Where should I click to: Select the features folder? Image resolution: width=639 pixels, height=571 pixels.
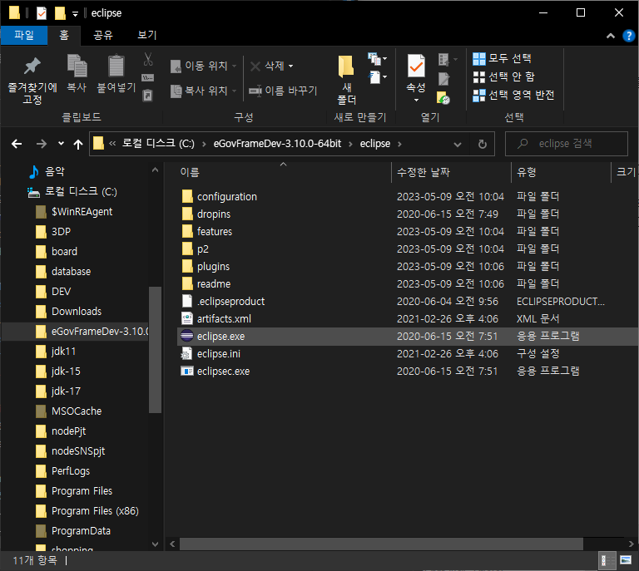(x=408, y=232)
